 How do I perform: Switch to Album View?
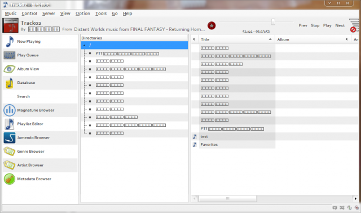(40, 69)
